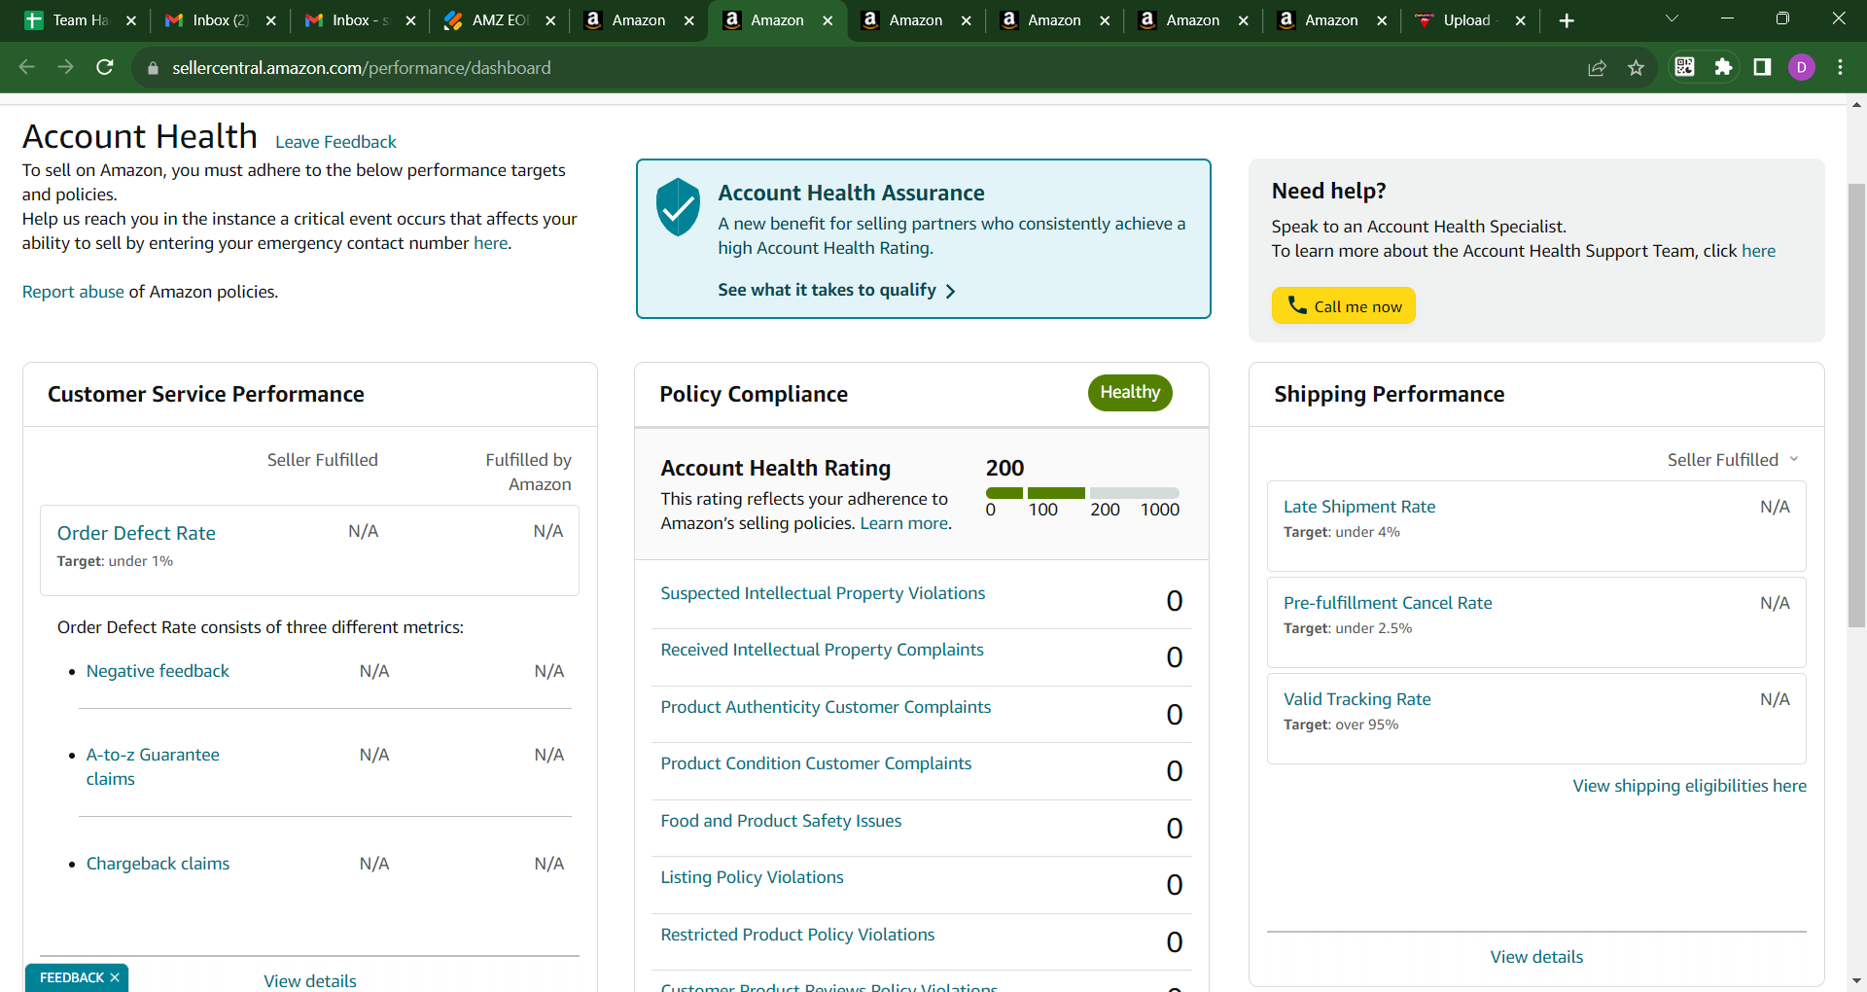Click the Account Health Rating value 200

pos(1004,468)
